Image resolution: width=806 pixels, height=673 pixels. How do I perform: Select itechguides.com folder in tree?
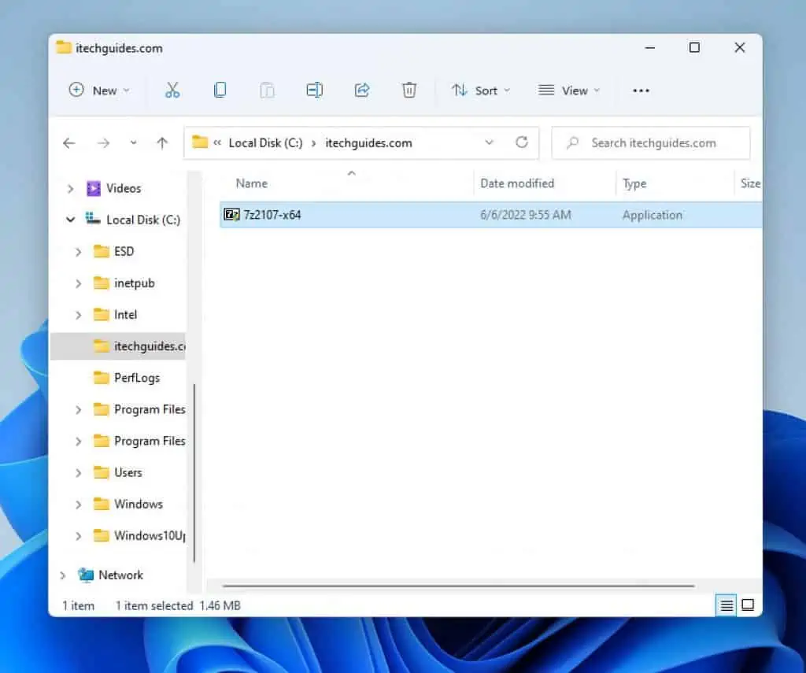coord(118,346)
